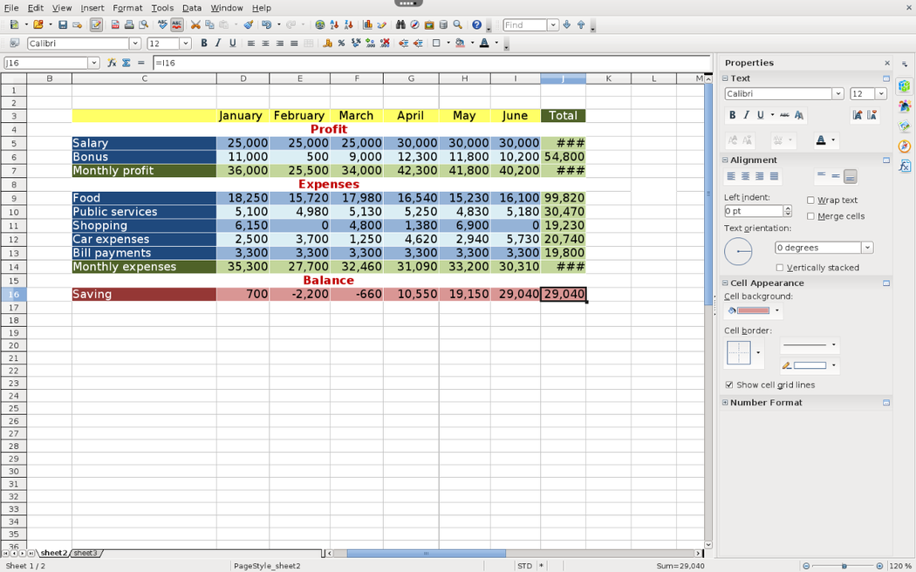Open the Function Wizard beside the Name Box
Image resolution: width=916 pixels, height=572 pixels.
(x=112, y=63)
